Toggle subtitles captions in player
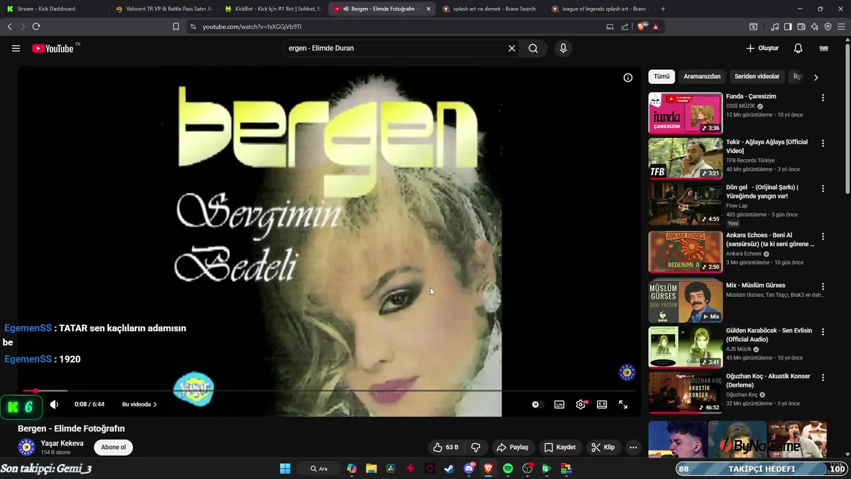 point(559,404)
